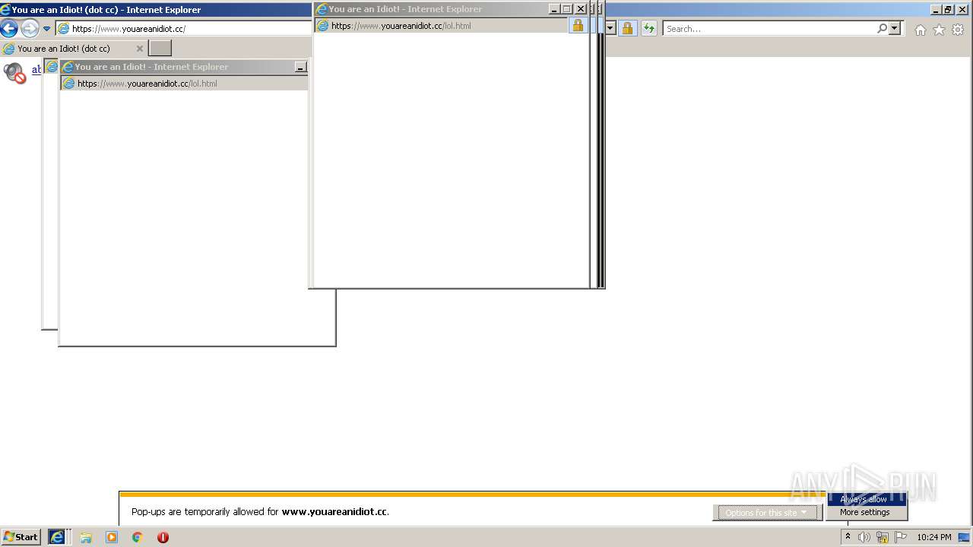Screen dimensions: 973x547
Task: Click the main address bar with youareanidiot.cc URL
Action: point(184,29)
